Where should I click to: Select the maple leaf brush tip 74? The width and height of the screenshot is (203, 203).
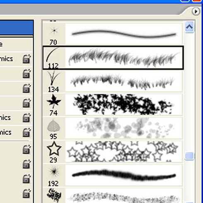pos(54,101)
